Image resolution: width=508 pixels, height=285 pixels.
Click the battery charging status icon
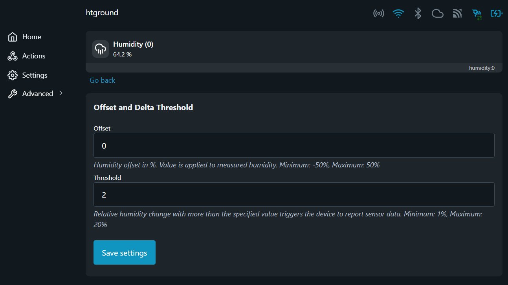[x=497, y=14]
